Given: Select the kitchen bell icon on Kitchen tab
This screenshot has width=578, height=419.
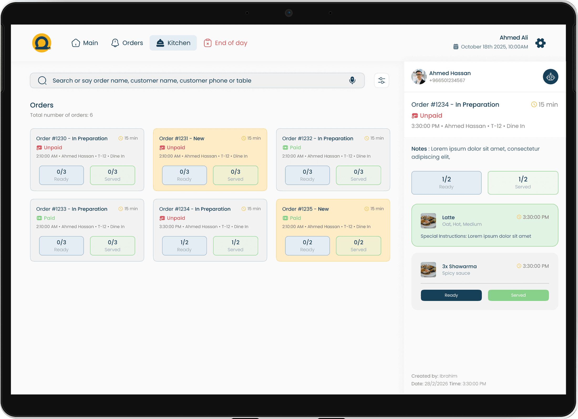Looking at the screenshot, I should click(x=160, y=43).
